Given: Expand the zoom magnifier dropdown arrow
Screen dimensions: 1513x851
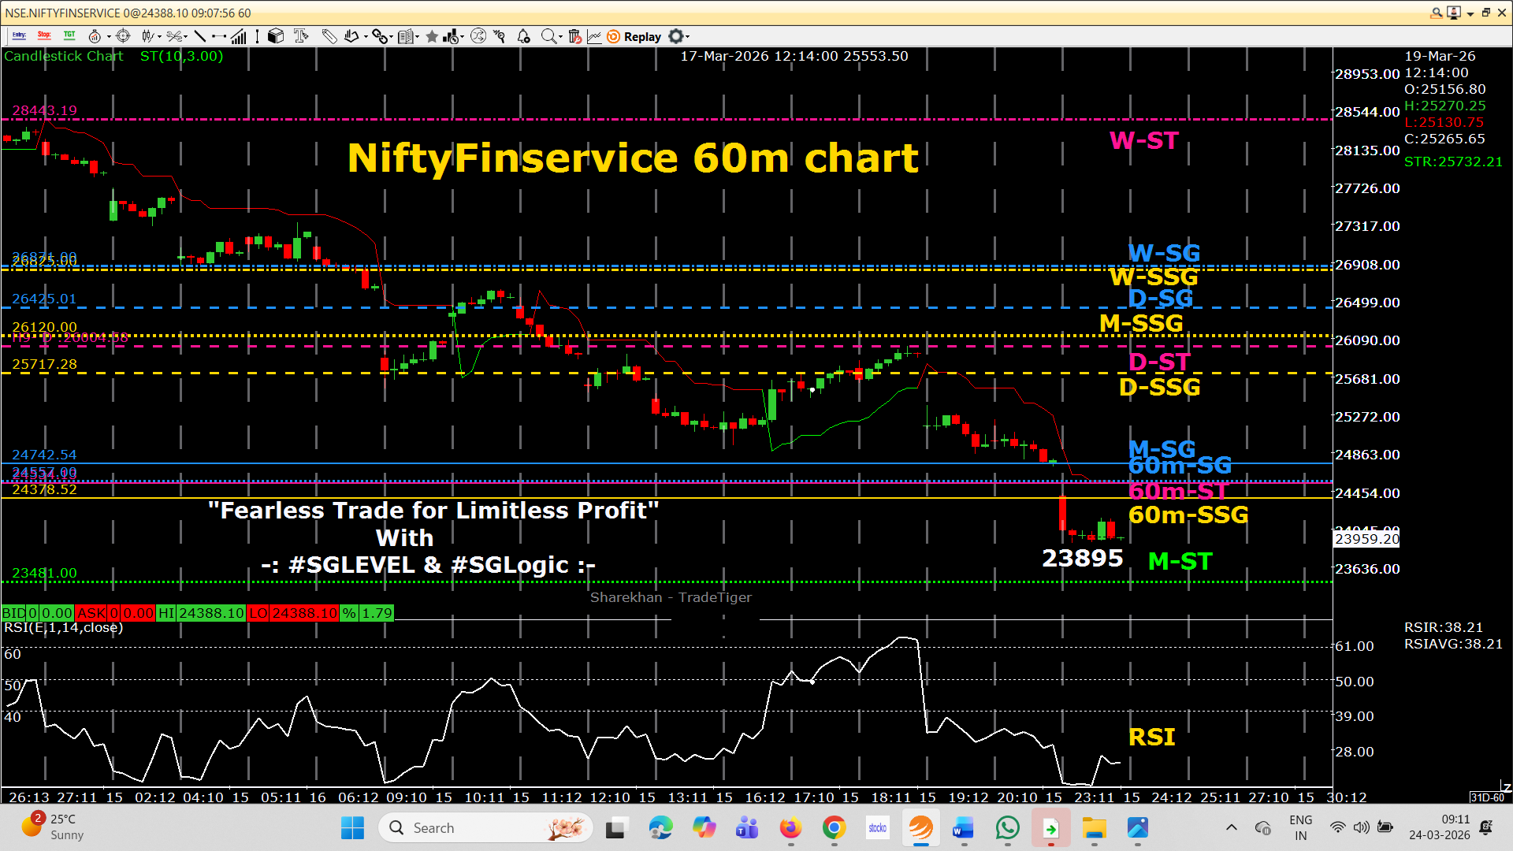Looking at the screenshot, I should (x=560, y=36).
